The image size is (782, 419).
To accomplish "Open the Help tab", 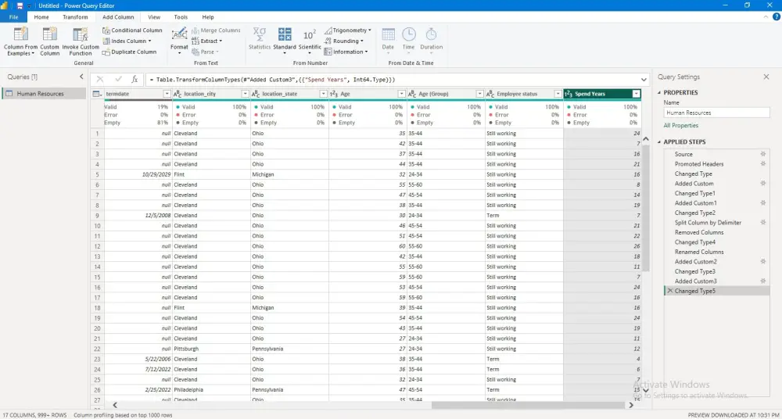I will point(208,17).
